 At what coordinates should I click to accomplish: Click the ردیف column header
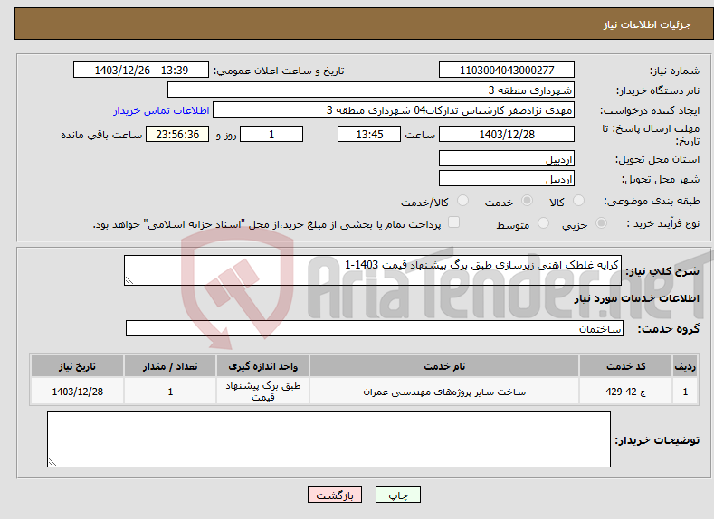(685, 366)
